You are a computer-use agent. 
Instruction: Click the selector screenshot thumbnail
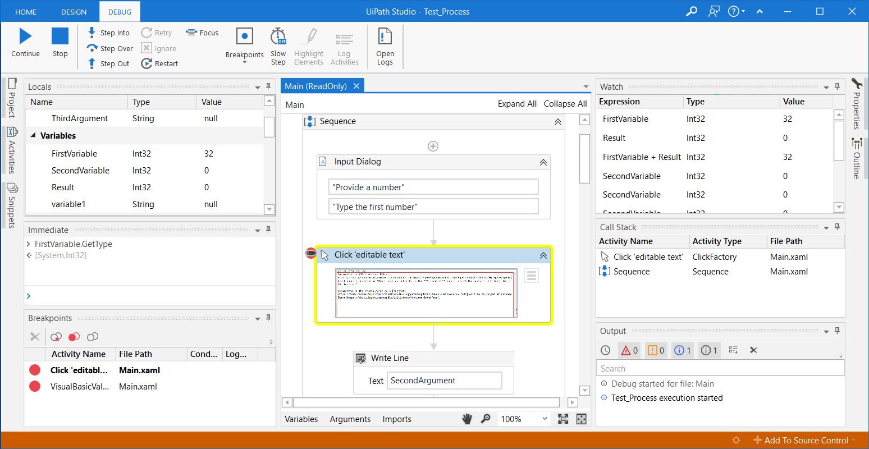(426, 293)
